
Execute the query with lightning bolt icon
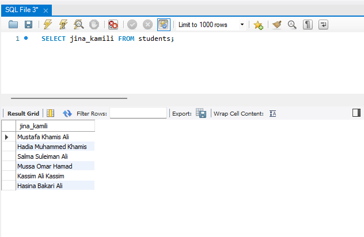48,24
